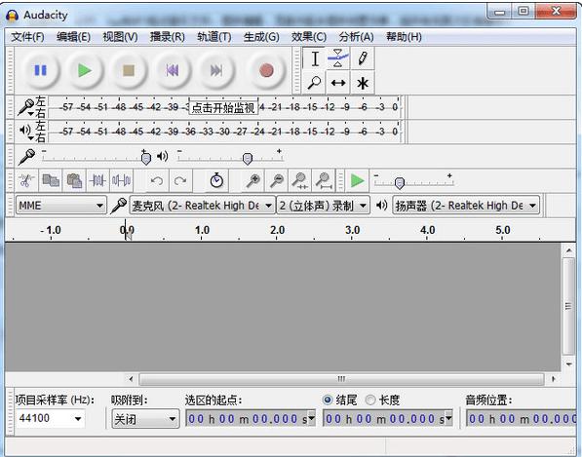Viewport: 582px width, 457px height.
Task: Click the 3.0 mark on timeline ruler
Action: (352, 230)
